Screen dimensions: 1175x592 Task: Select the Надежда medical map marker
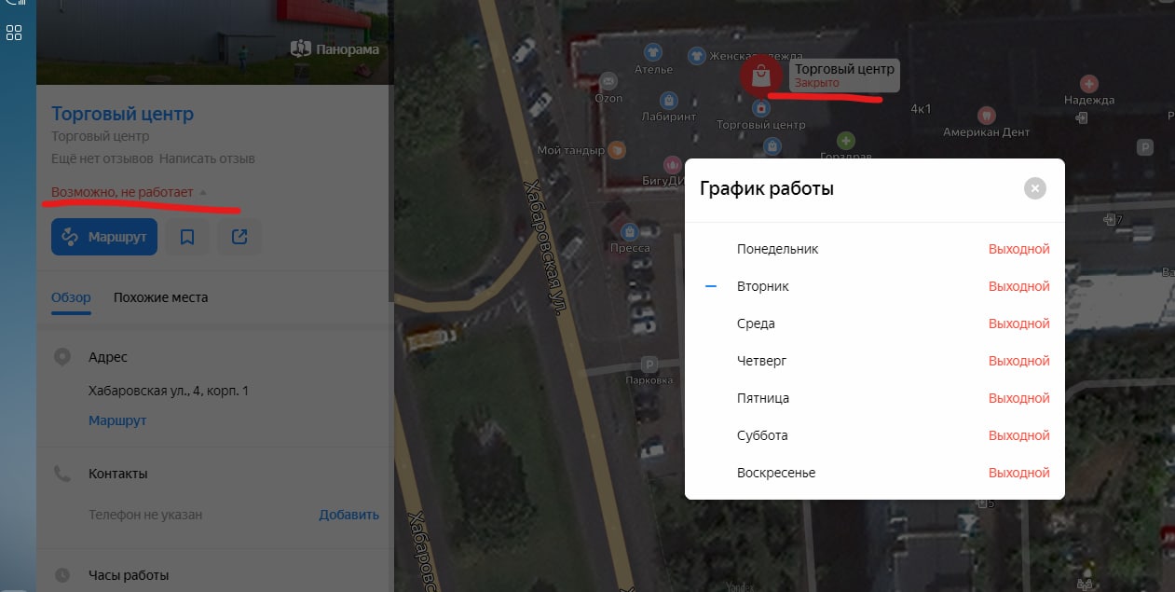tap(1089, 84)
